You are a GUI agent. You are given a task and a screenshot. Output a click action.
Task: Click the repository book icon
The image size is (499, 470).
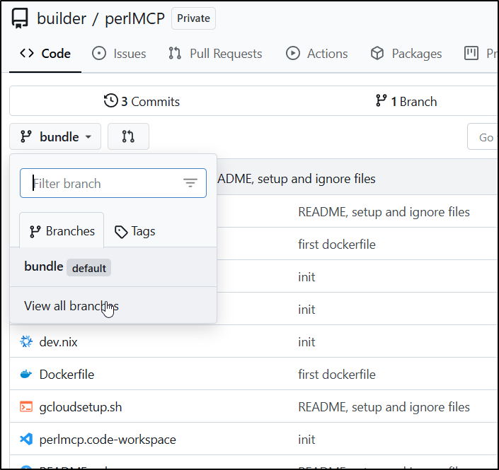pyautogui.click(x=20, y=18)
